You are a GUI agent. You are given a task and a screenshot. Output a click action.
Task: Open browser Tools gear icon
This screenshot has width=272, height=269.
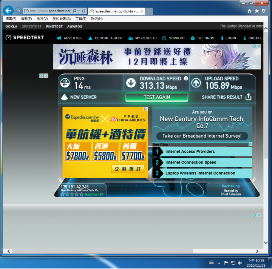pos(264,11)
